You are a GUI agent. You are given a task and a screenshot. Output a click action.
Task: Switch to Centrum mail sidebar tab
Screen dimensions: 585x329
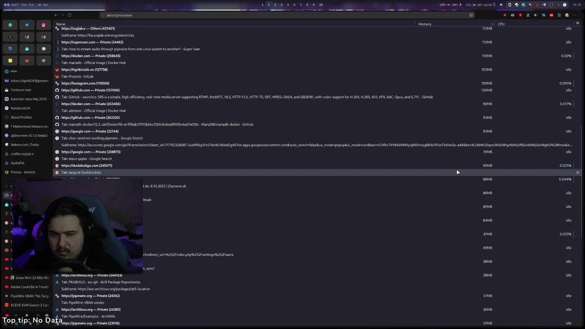[27, 90]
